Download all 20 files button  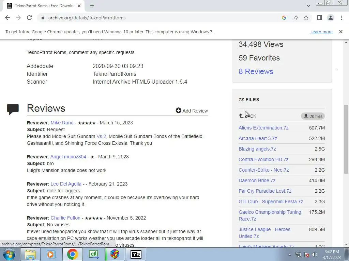[313, 116]
